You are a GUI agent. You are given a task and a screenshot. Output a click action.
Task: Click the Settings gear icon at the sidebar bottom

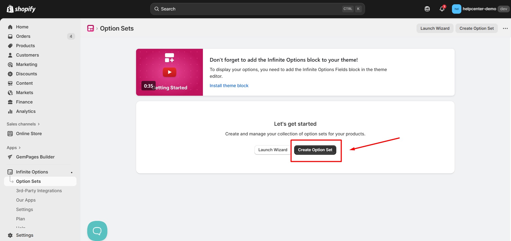point(10,235)
